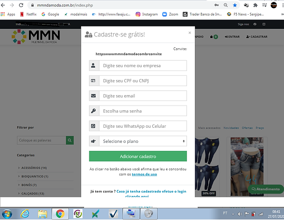Open the Windows Start button
The width and height of the screenshot is (284, 220).
pos(7,214)
